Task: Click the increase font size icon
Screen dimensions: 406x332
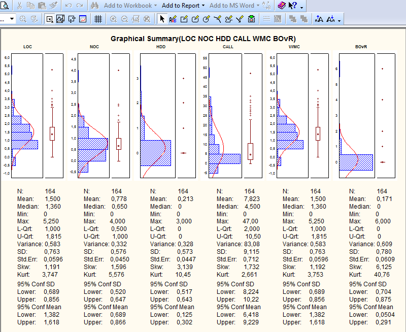Action: [319, 19]
